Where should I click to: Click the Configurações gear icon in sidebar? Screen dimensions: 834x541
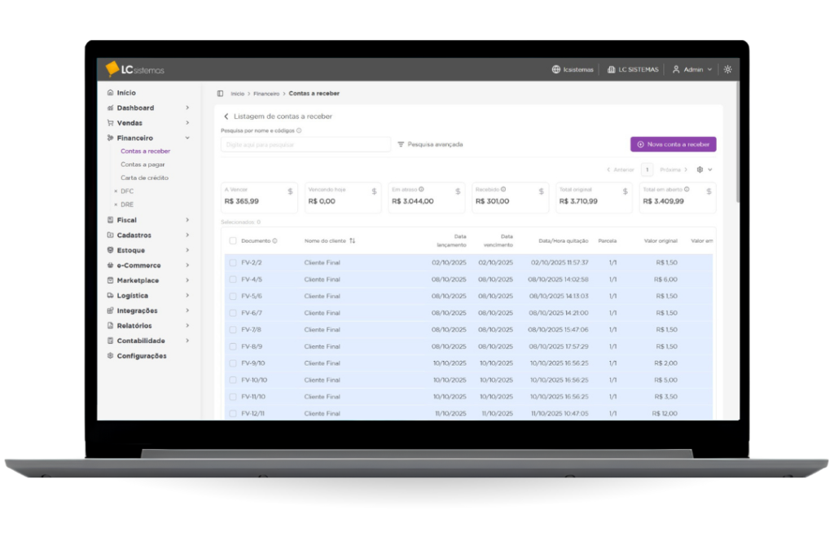click(110, 356)
